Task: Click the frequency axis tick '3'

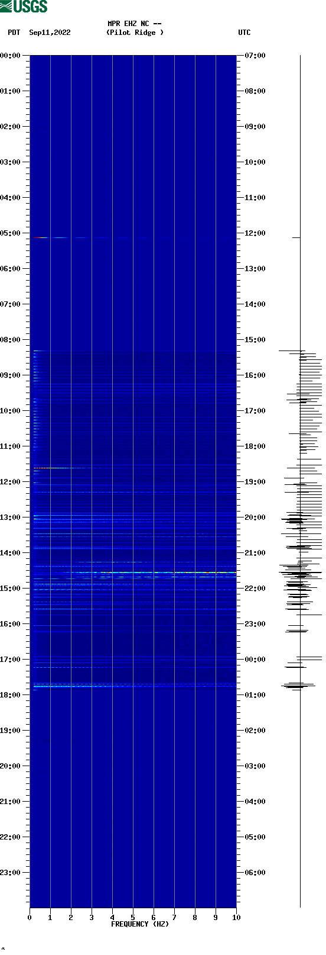Action: pos(92,918)
